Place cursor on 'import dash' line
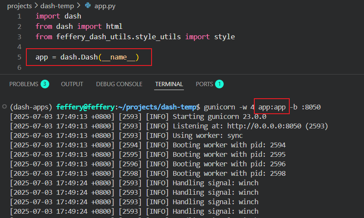The width and height of the screenshot is (364, 218). point(58,16)
